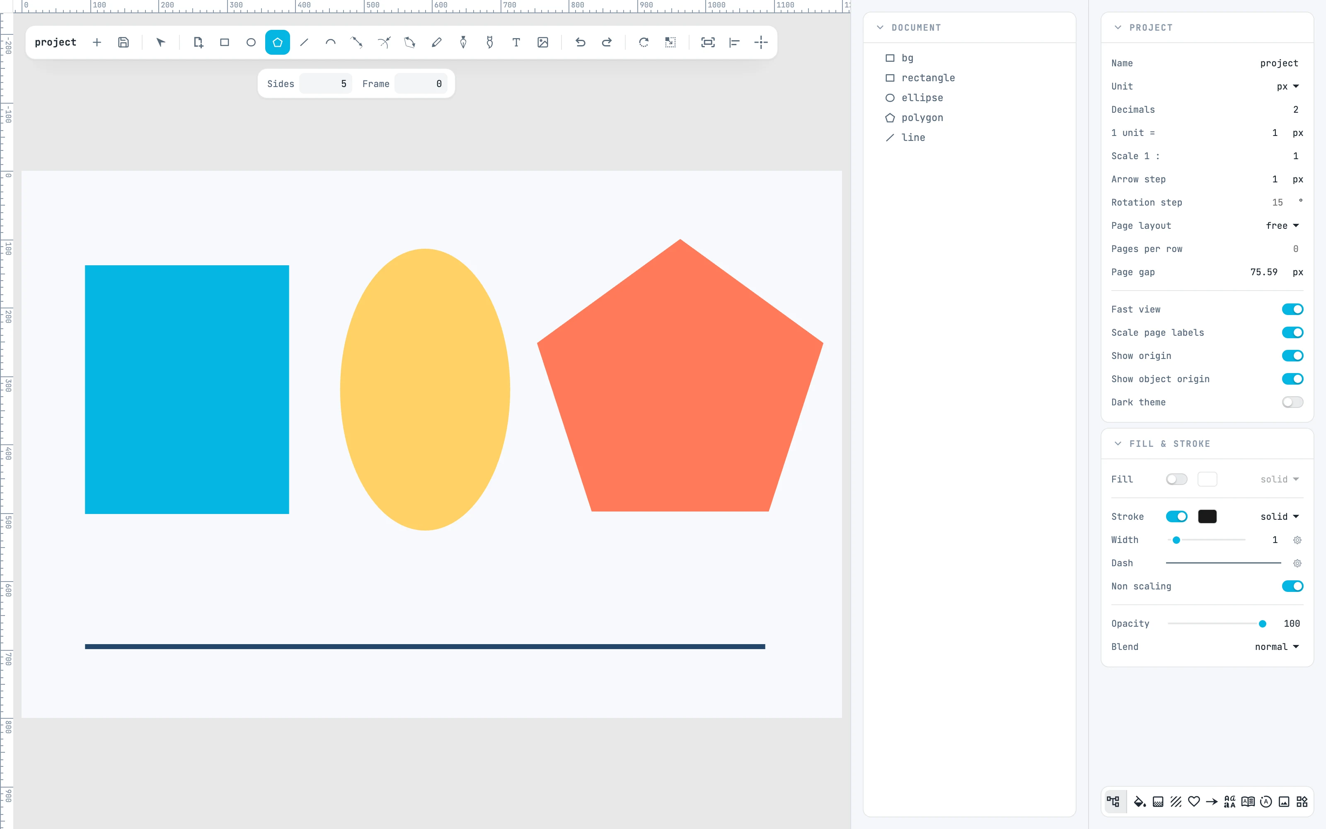Select the text tool
Screen dimensions: 1326x829
(x=516, y=42)
